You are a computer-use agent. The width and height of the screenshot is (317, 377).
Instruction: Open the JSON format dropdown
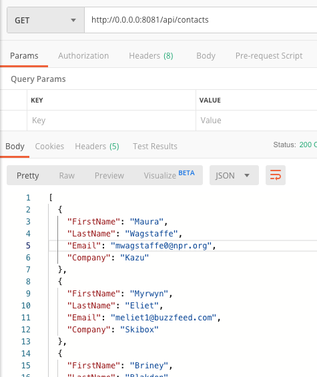[234, 175]
